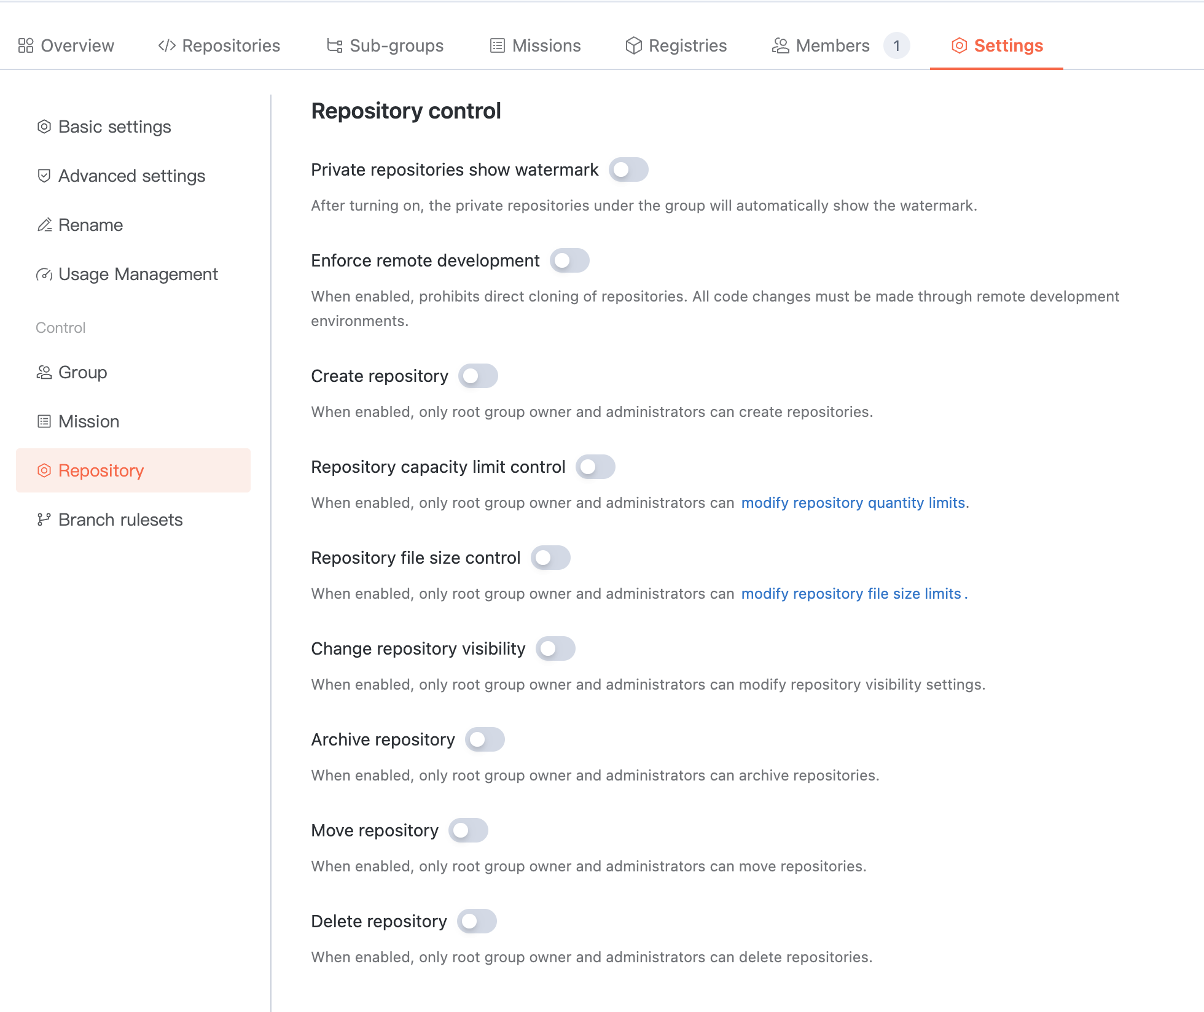Enable Delete repository restriction toggle
Viewport: 1204px width, 1012px height.
[477, 921]
